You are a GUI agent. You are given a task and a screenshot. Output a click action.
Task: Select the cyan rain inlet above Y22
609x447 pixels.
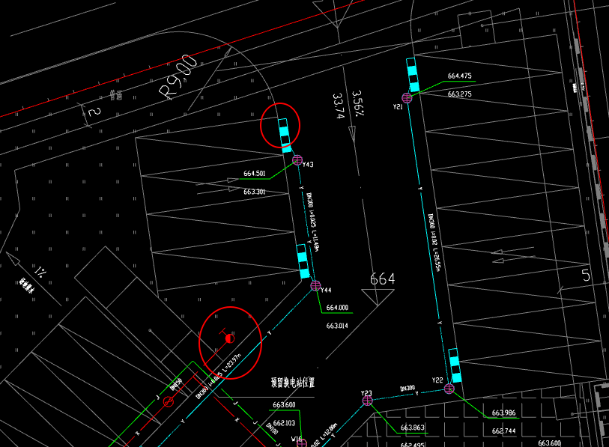tap(455, 365)
